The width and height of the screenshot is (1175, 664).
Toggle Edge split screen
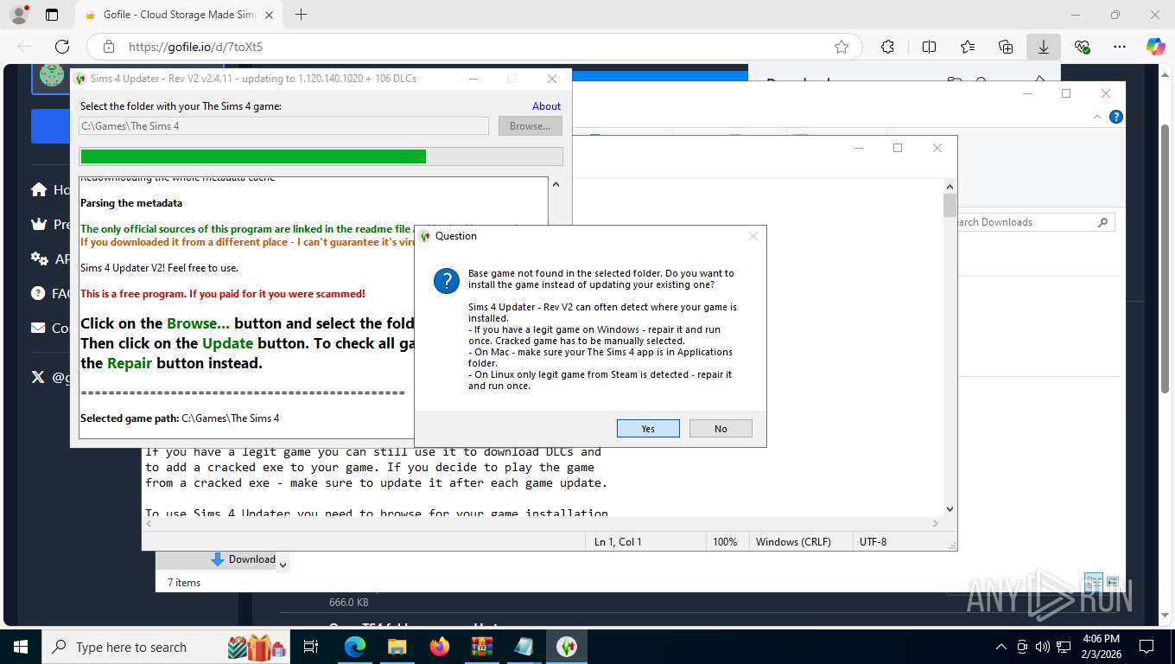click(x=929, y=47)
